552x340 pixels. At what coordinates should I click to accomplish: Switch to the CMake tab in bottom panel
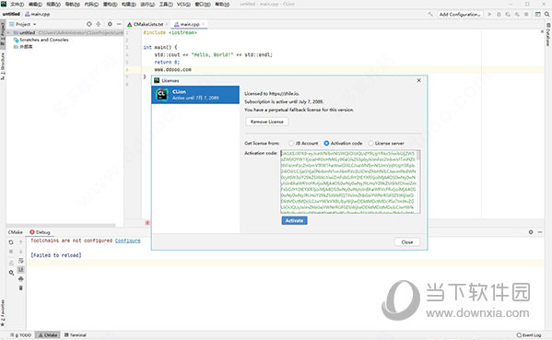[x=16, y=232]
